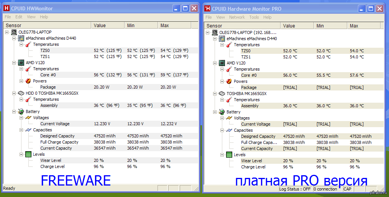The height and width of the screenshot is (197, 389).
Task: Click the Voltages icon in PRO window
Action: (x=229, y=118)
